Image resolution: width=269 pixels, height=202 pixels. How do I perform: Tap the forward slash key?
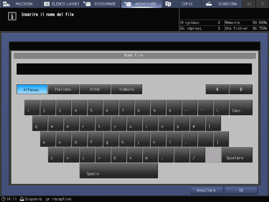click(x=198, y=155)
